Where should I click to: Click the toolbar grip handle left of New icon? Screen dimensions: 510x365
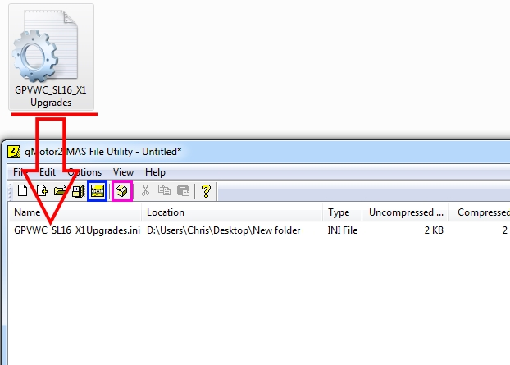pos(11,191)
